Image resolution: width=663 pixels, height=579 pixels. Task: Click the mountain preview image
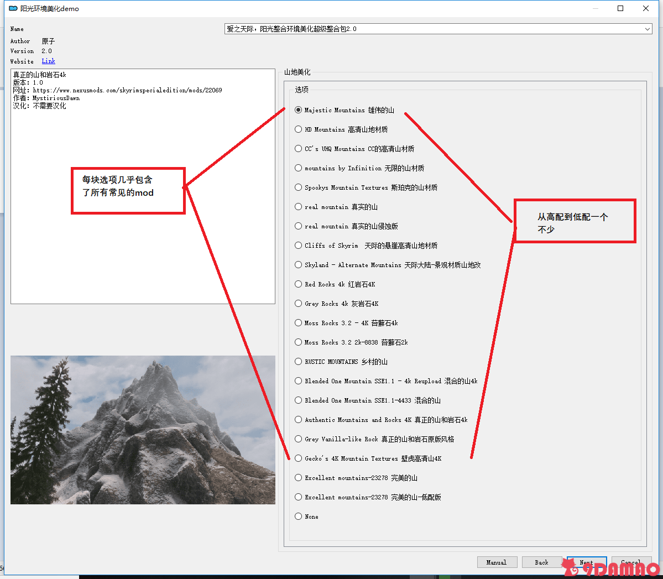click(143, 430)
